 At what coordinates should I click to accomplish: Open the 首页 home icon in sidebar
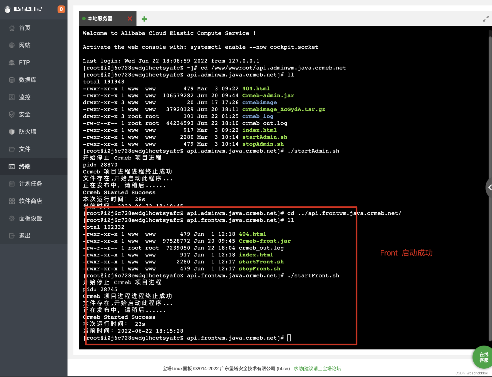[x=12, y=28]
